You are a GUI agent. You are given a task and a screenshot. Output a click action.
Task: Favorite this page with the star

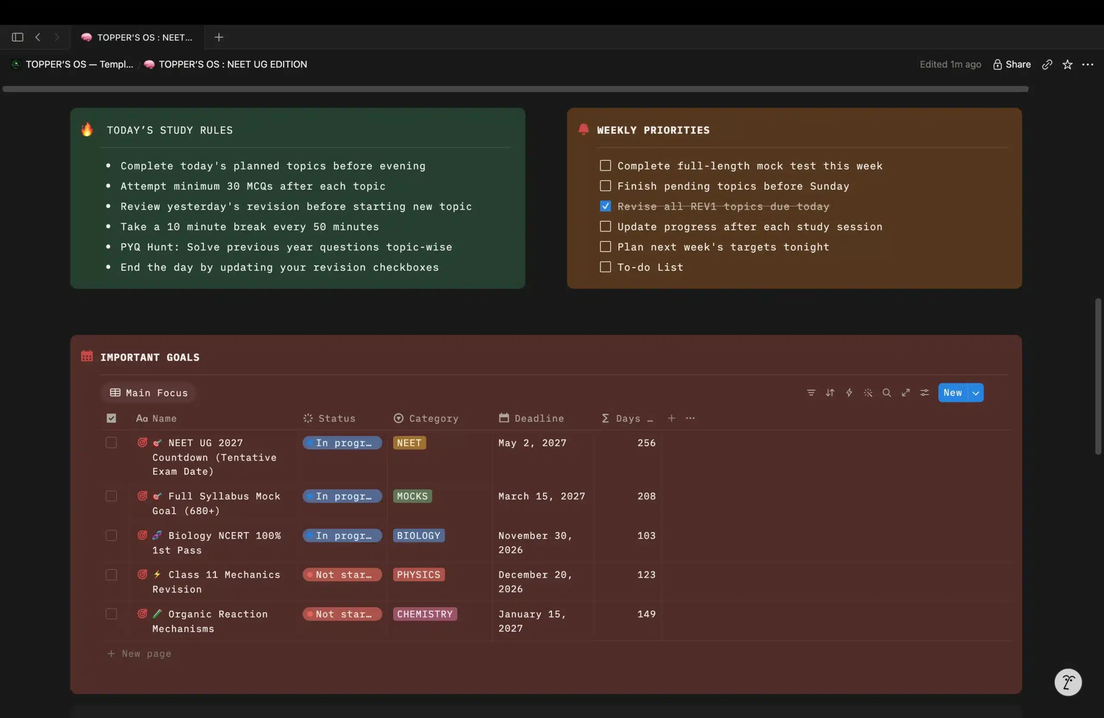pyautogui.click(x=1067, y=65)
